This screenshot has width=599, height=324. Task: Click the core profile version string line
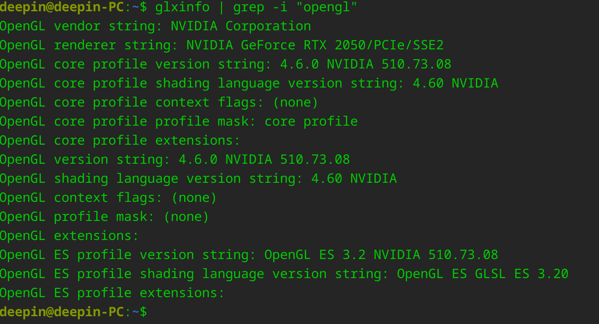[225, 64]
